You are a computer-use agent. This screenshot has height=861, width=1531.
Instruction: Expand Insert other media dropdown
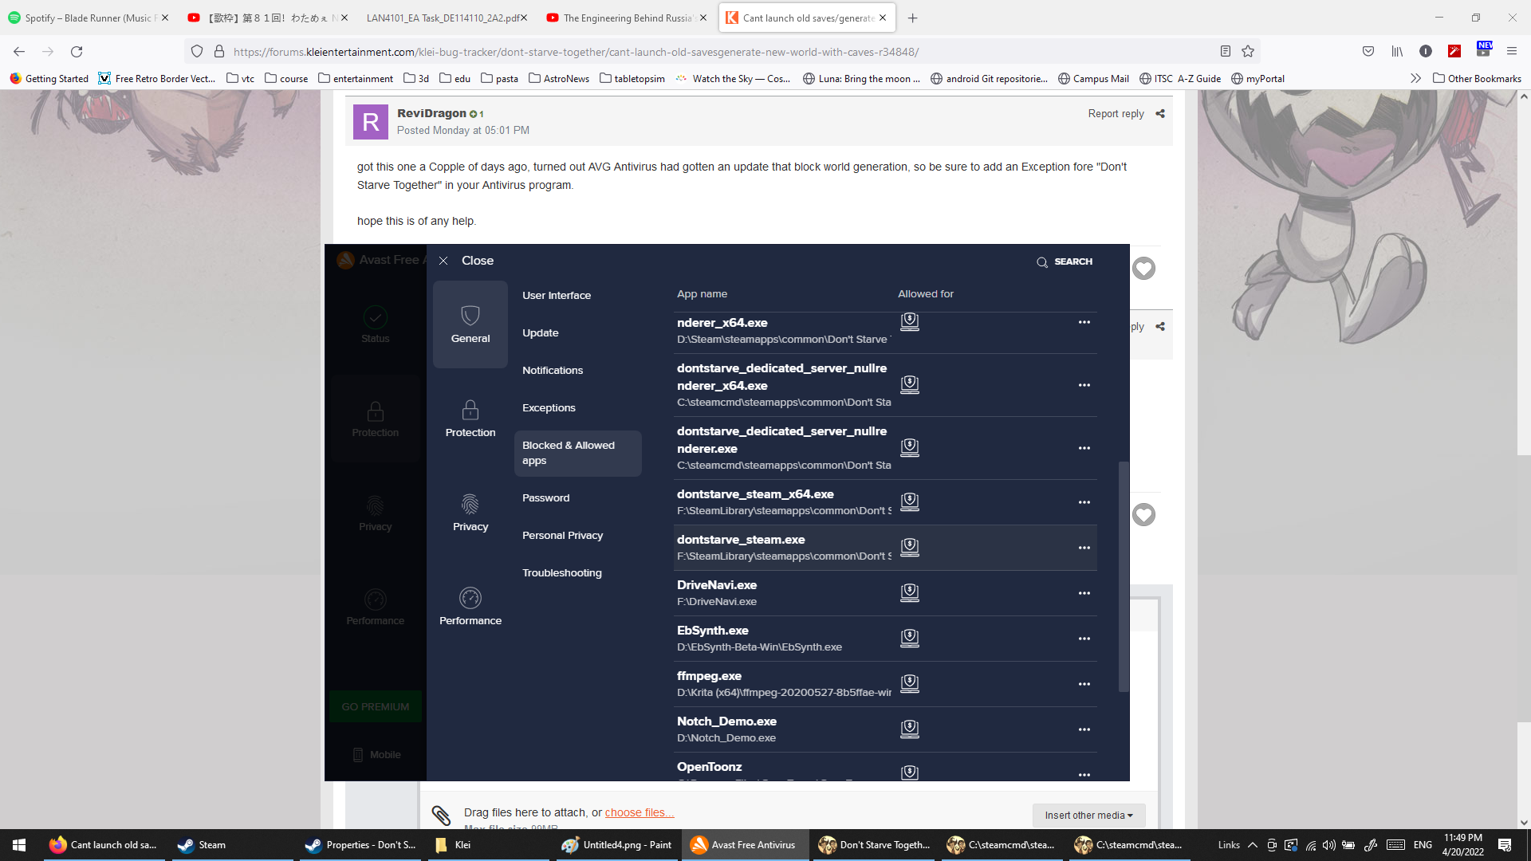(1088, 815)
